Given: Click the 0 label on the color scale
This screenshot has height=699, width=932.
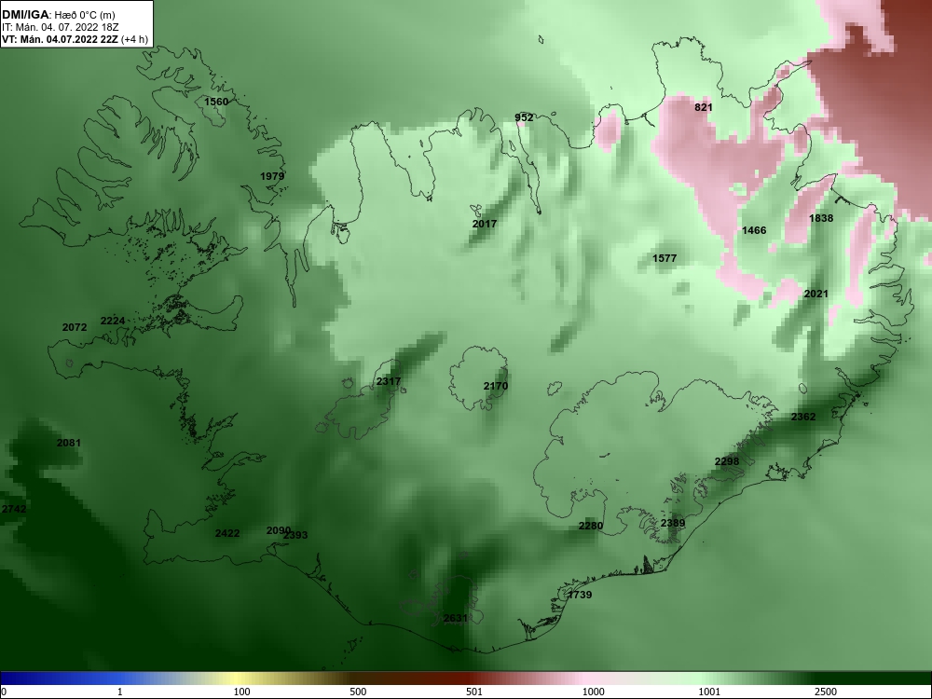Looking at the screenshot, I should [x=3, y=692].
